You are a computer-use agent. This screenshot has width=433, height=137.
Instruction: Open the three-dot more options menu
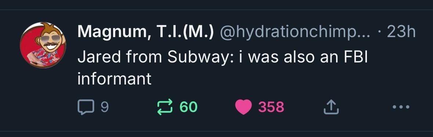(401, 107)
